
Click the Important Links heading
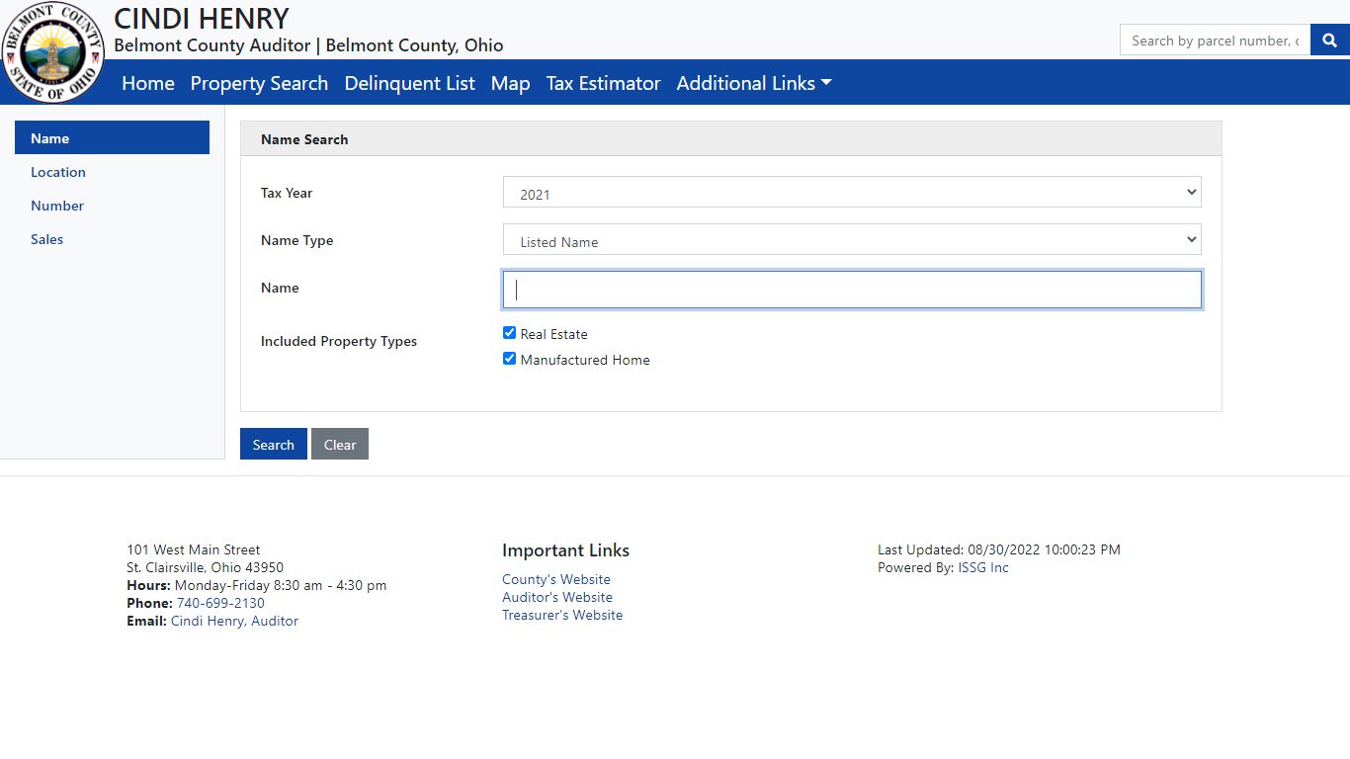click(x=565, y=550)
